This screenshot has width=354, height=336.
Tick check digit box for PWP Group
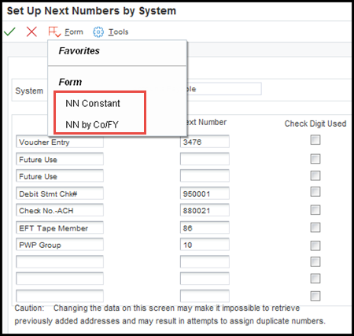pyautogui.click(x=315, y=246)
